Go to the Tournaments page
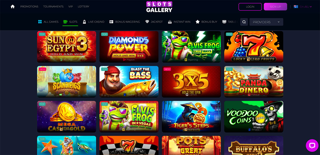The image size is (320, 155). [53, 6]
